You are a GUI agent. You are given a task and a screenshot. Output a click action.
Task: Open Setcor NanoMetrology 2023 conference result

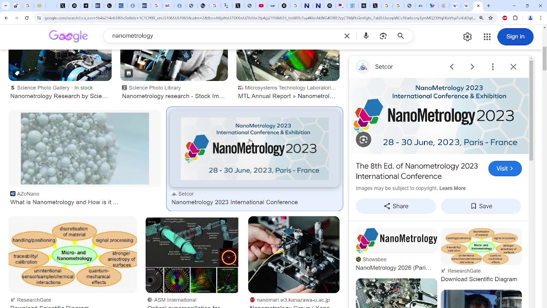pyautogui.click(x=255, y=148)
